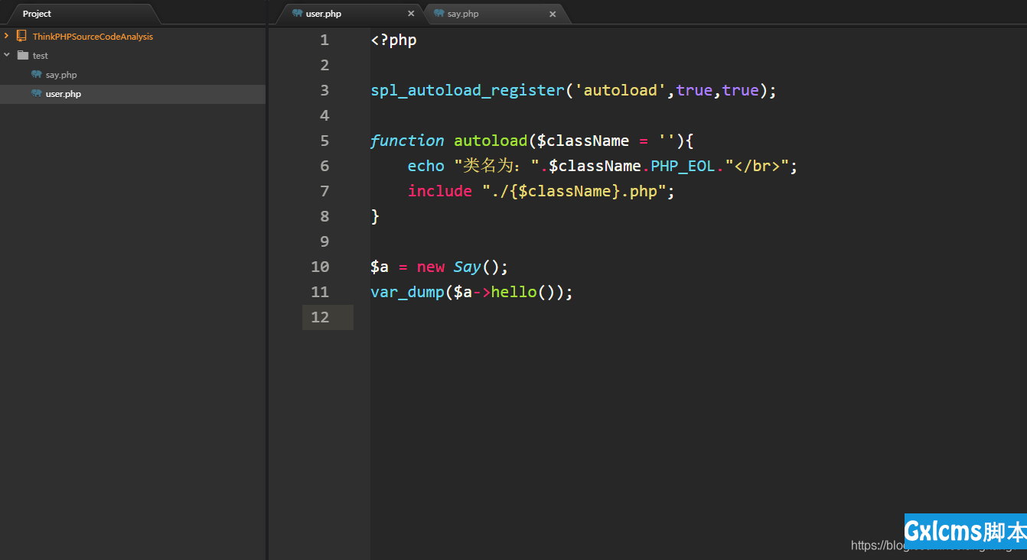The image size is (1027, 560).
Task: Click the test folder icon
Action: [22, 55]
